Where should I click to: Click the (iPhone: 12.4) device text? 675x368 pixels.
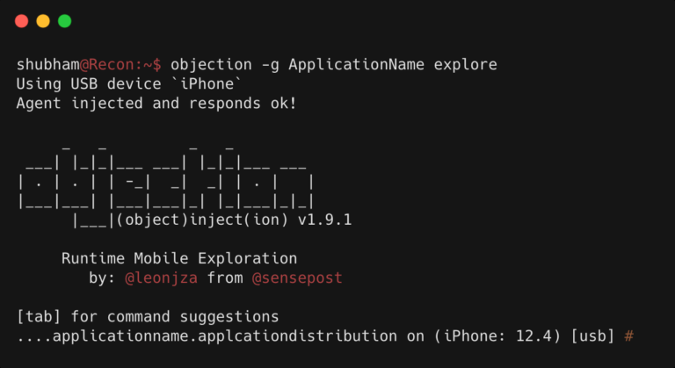(497, 336)
